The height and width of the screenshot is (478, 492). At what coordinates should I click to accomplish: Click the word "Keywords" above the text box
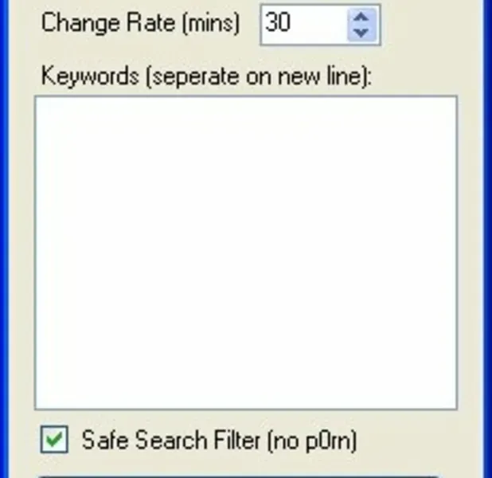click(x=76, y=77)
